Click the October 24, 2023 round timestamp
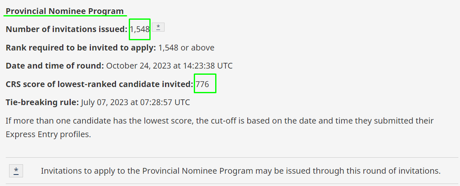The image size is (460, 186). 169,66
